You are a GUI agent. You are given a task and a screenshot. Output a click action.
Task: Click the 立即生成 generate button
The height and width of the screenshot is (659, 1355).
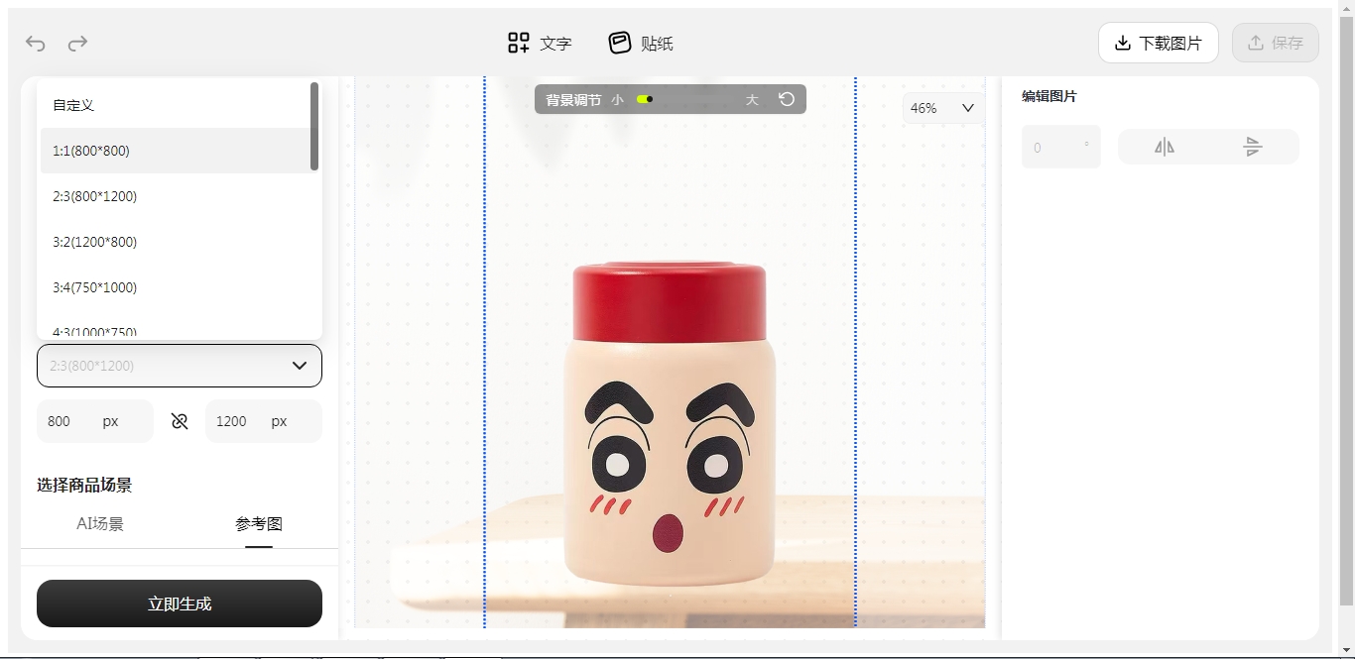pos(180,604)
